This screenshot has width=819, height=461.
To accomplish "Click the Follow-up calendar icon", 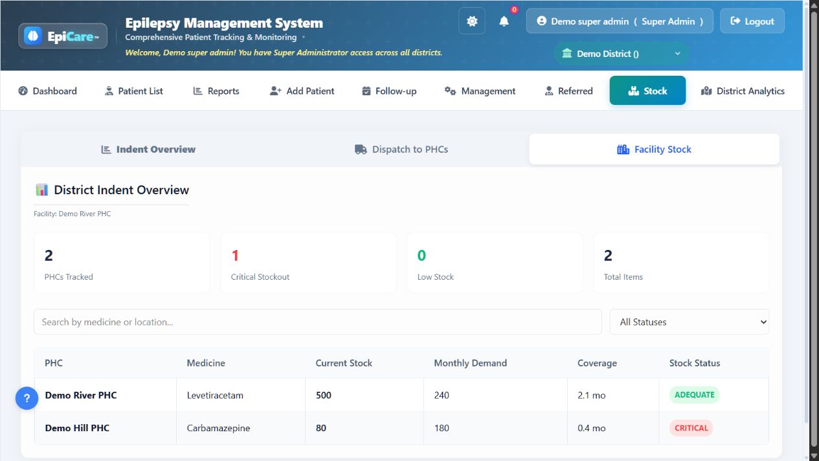I will tap(366, 91).
